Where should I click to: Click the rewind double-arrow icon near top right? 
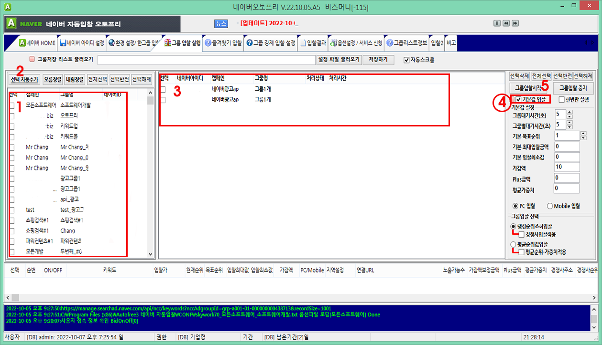[506, 22]
